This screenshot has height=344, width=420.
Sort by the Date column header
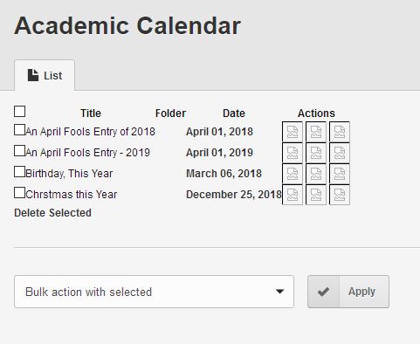tap(234, 114)
